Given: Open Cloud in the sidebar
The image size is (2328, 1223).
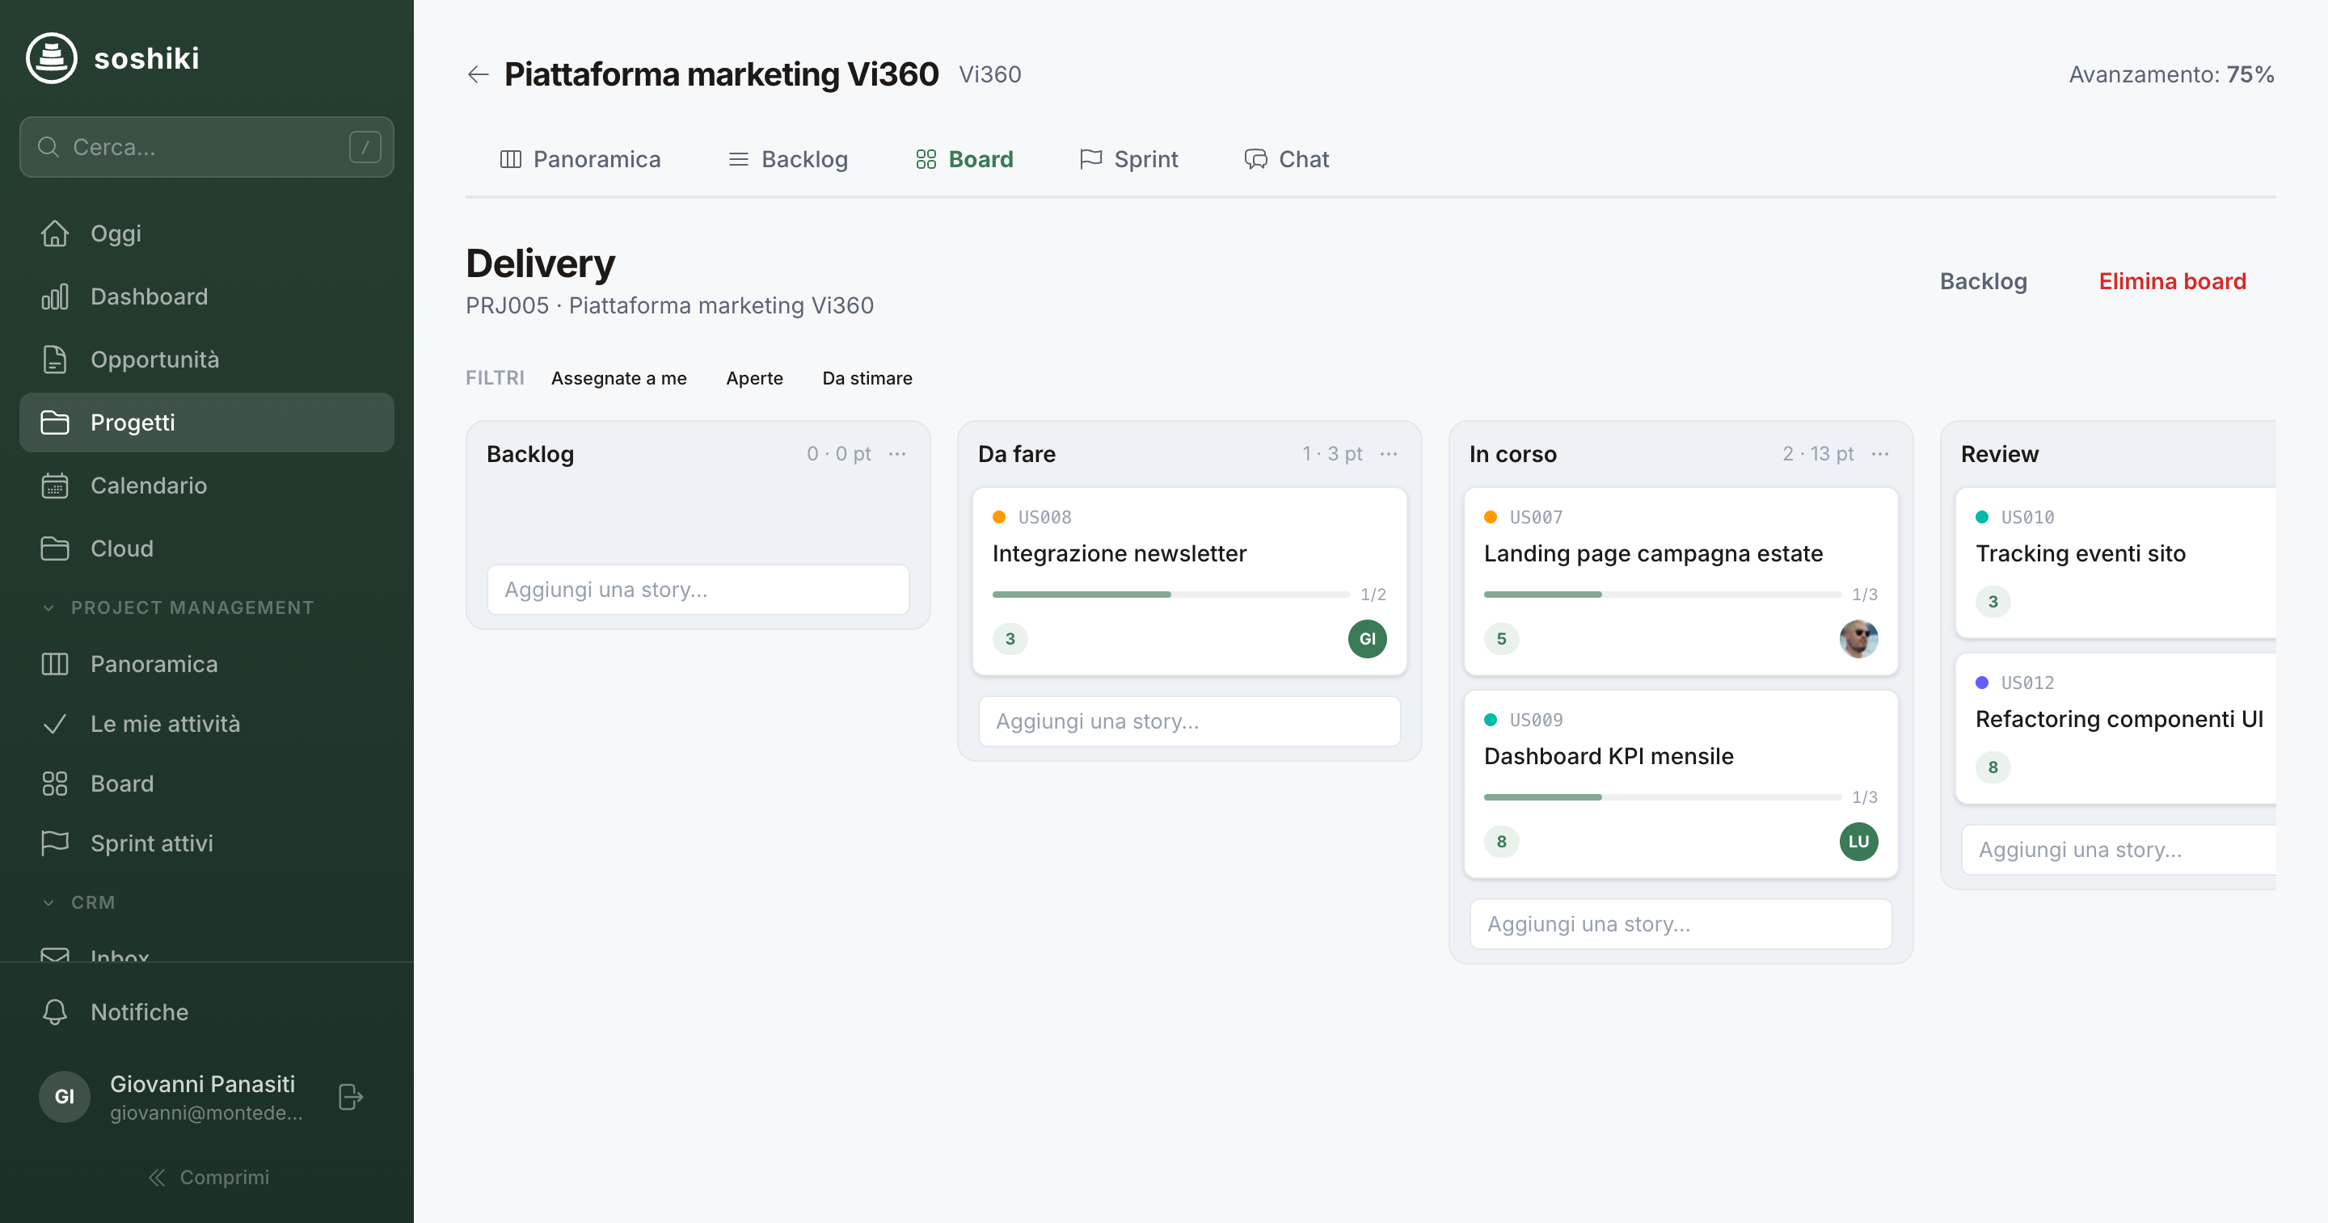Looking at the screenshot, I should click(x=207, y=548).
